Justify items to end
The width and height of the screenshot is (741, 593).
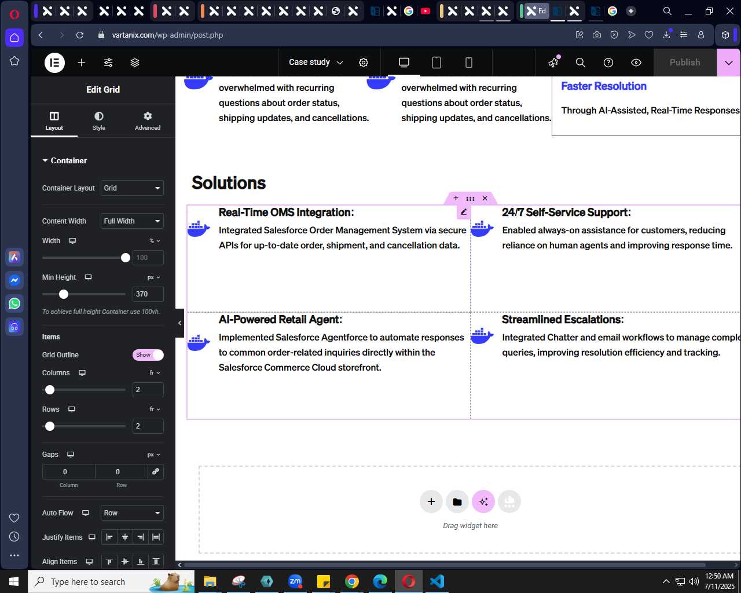tap(141, 537)
